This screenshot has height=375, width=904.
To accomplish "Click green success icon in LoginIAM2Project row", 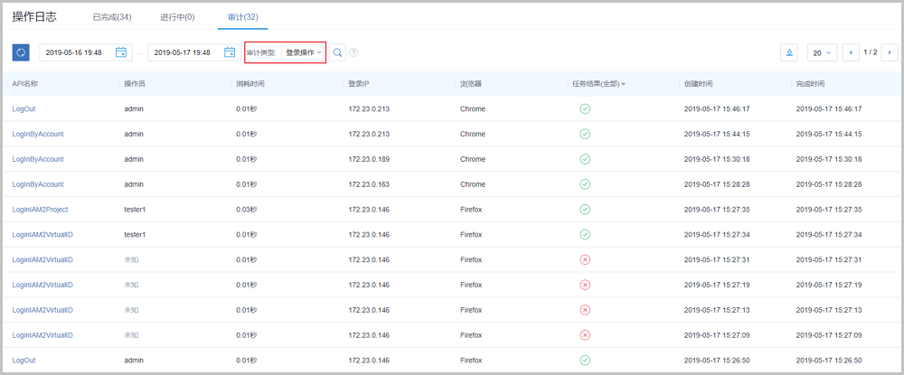I will tap(585, 209).
